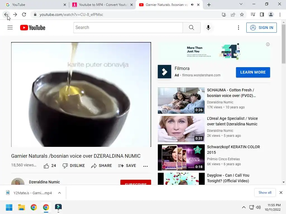
Task: Switch to the first YouTube tab
Action: [35, 5]
